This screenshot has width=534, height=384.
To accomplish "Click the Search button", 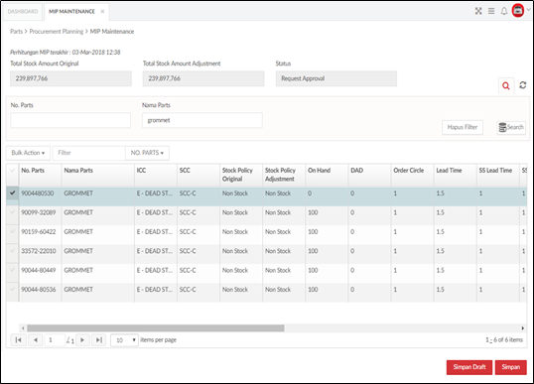I will [511, 127].
